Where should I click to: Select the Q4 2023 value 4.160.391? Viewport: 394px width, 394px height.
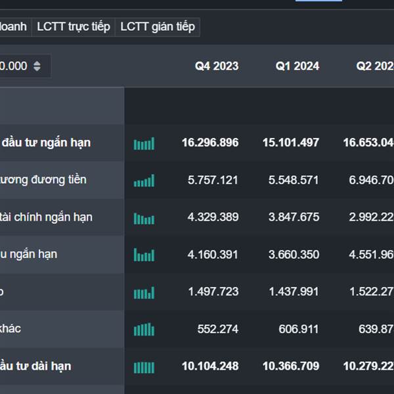[x=213, y=254]
